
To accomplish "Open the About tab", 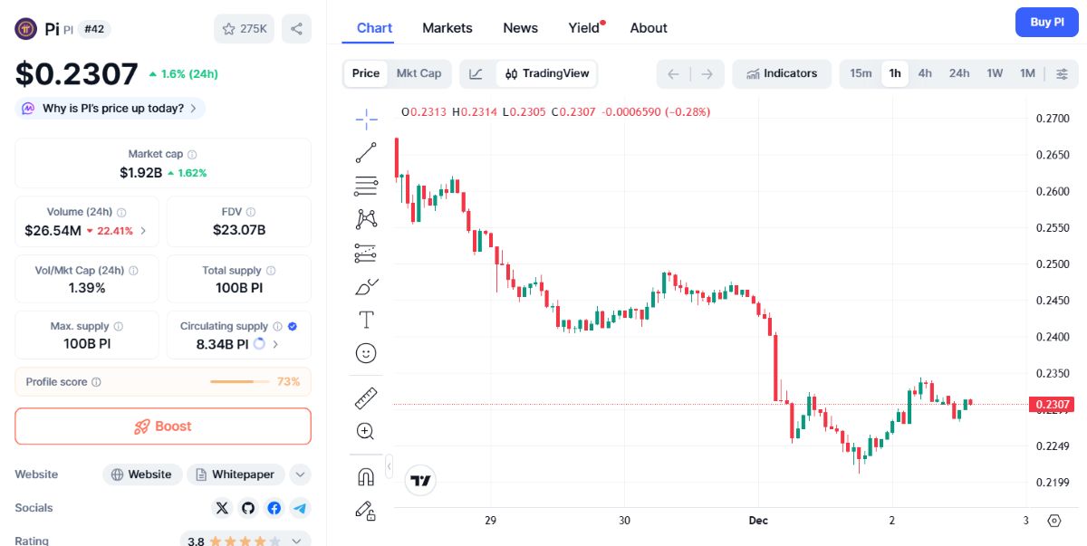I will [x=649, y=28].
